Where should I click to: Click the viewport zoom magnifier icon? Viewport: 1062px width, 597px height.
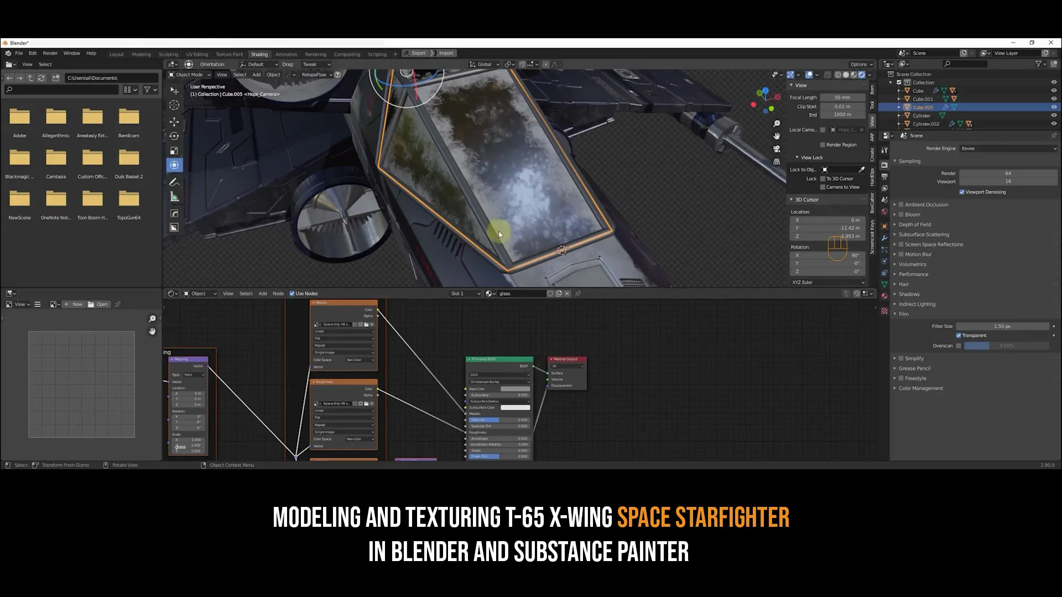(x=777, y=124)
